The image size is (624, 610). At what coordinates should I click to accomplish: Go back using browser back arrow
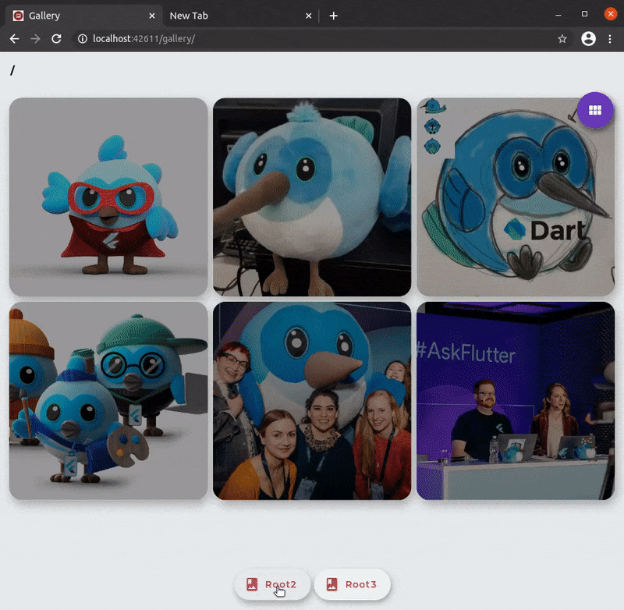[14, 38]
